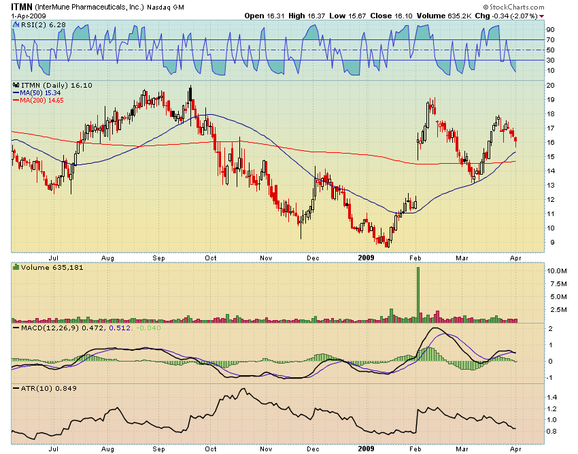Click the 9 price axis label
578x454 pixels.
[552, 243]
